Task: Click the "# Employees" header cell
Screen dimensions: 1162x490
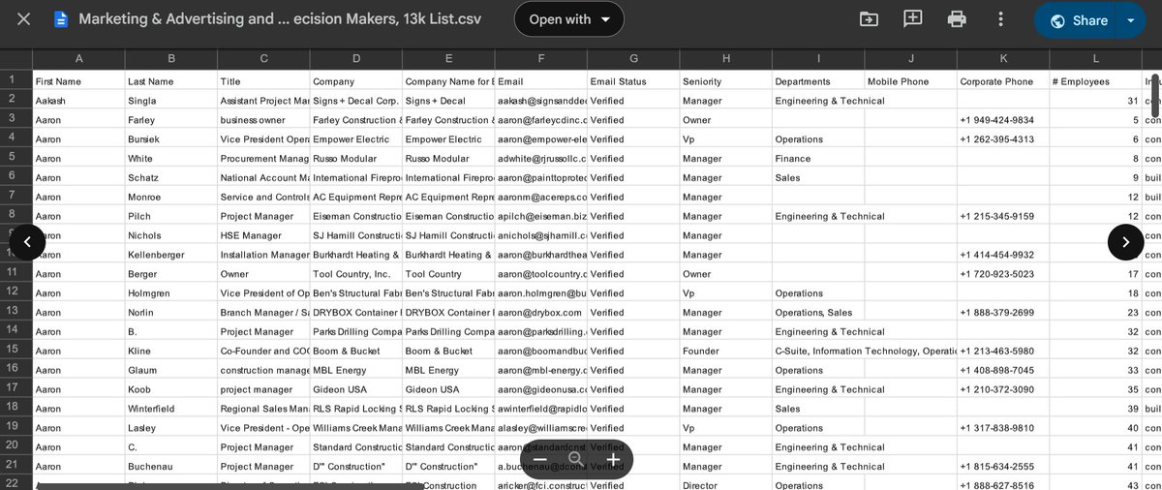Action: coord(1096,81)
